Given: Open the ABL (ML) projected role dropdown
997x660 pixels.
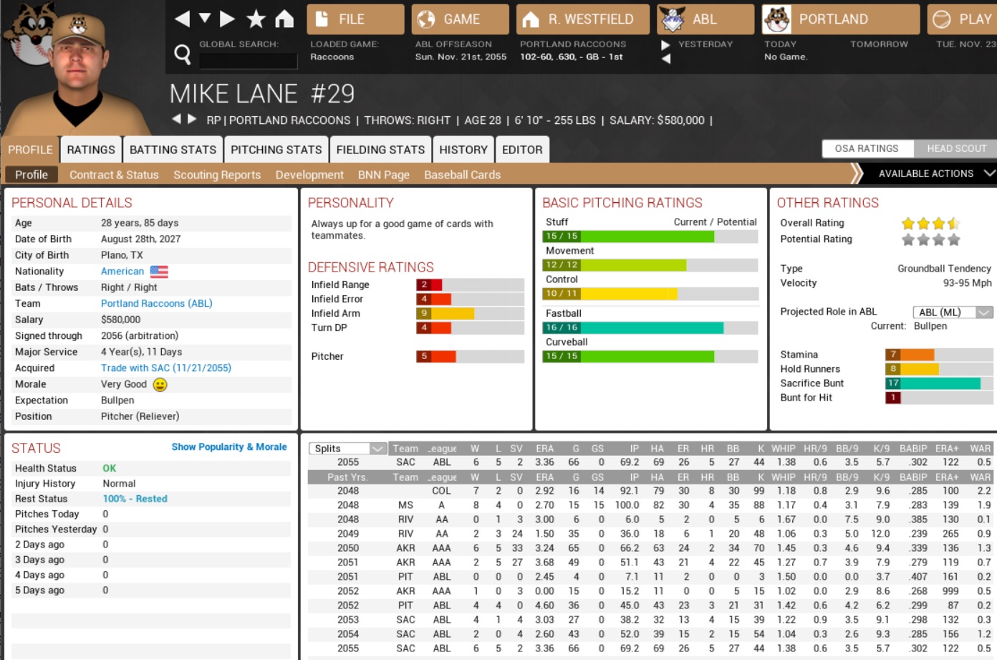Looking at the screenshot, I should pos(952,312).
